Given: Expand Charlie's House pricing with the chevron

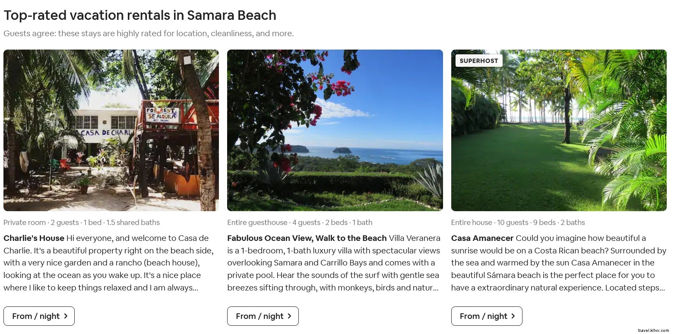Looking at the screenshot, I should pyautogui.click(x=66, y=316).
